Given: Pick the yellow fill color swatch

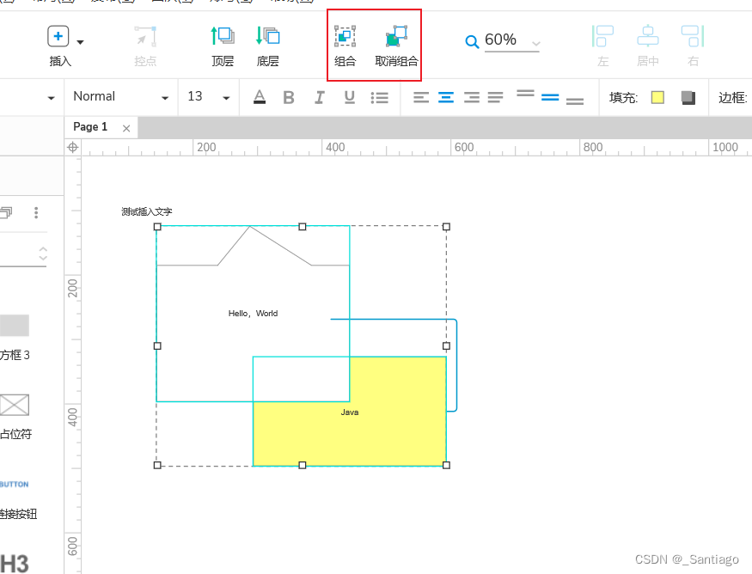Looking at the screenshot, I should [657, 98].
